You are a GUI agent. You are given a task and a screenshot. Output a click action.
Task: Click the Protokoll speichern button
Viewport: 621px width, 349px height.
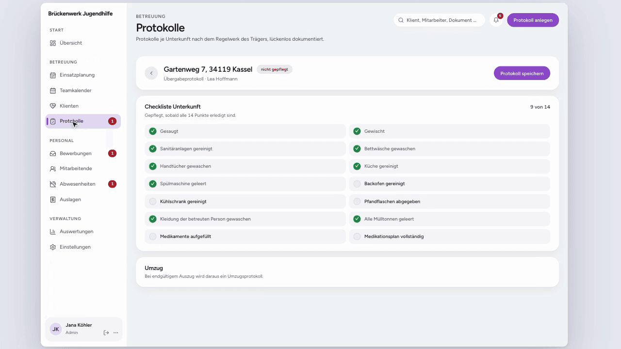pos(522,73)
